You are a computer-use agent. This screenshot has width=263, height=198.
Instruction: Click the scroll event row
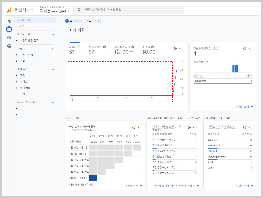click(x=230, y=162)
